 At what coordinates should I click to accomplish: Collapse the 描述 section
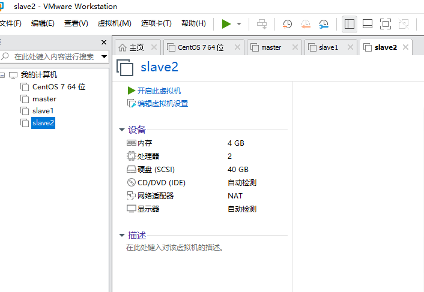(122, 235)
